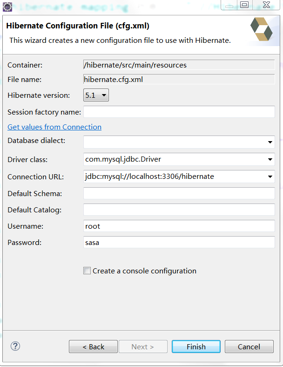
Task: Click into the Default Schema field
Action: pos(179,193)
